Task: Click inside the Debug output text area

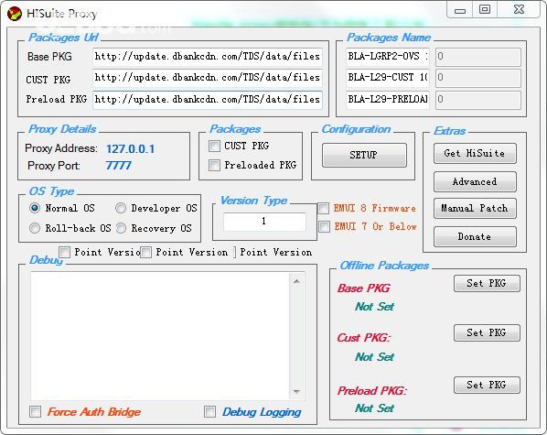Action: point(160,336)
